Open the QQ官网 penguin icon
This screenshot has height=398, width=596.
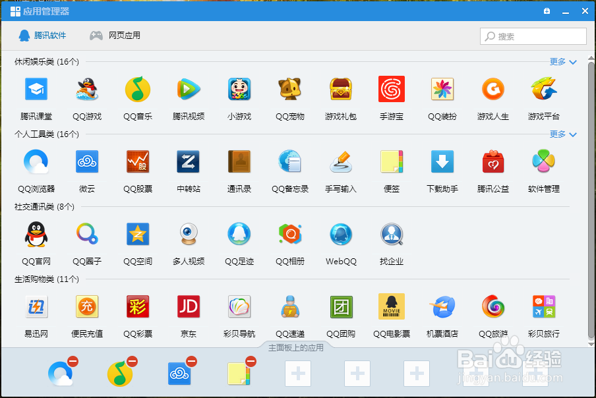pyautogui.click(x=36, y=235)
